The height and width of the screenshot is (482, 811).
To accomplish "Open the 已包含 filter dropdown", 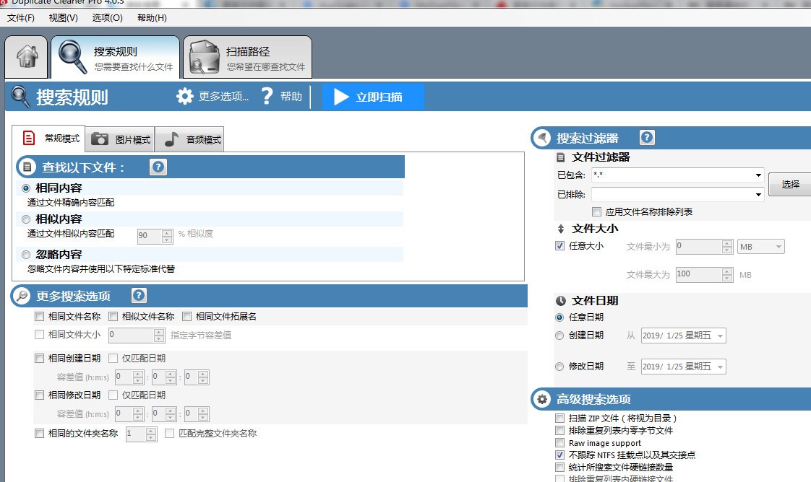I will point(759,175).
